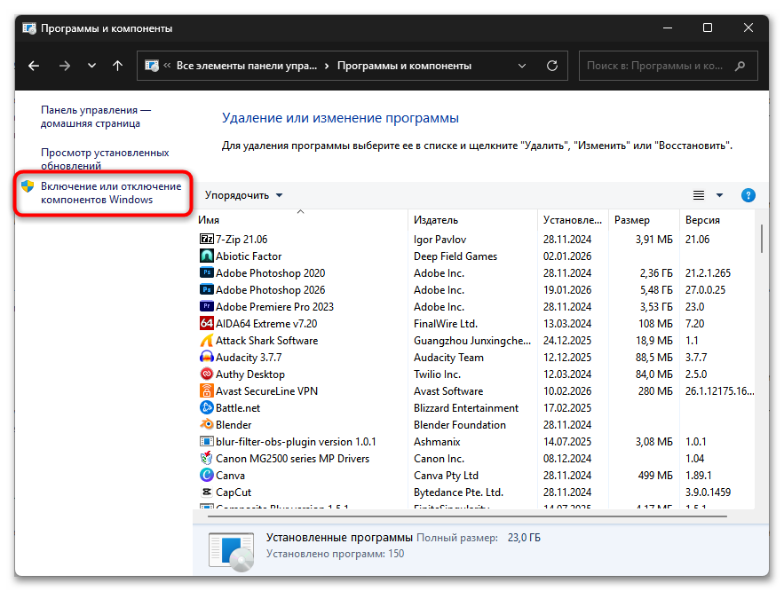
Task: Open Включение или отключение компонентов Windows
Action: tap(111, 193)
